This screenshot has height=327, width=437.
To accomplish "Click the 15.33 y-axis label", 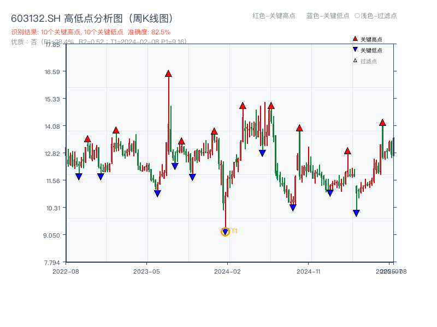I will 52,99.
